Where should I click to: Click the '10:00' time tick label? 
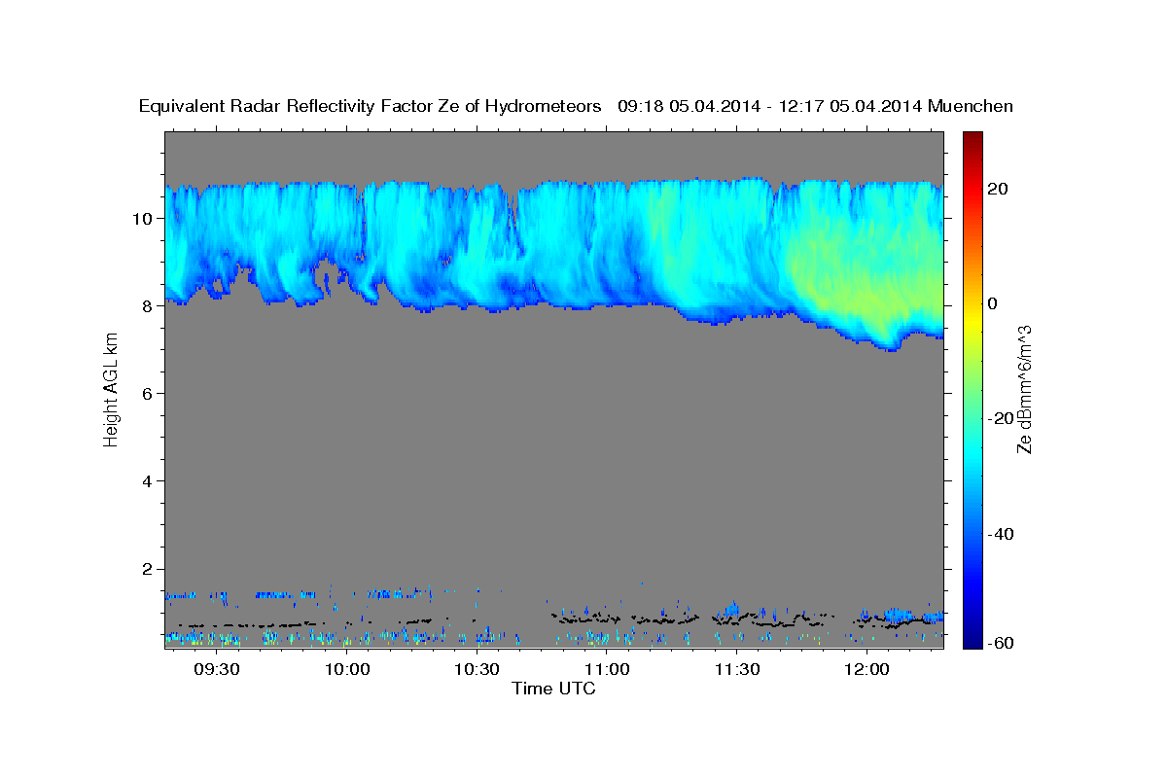coord(347,670)
